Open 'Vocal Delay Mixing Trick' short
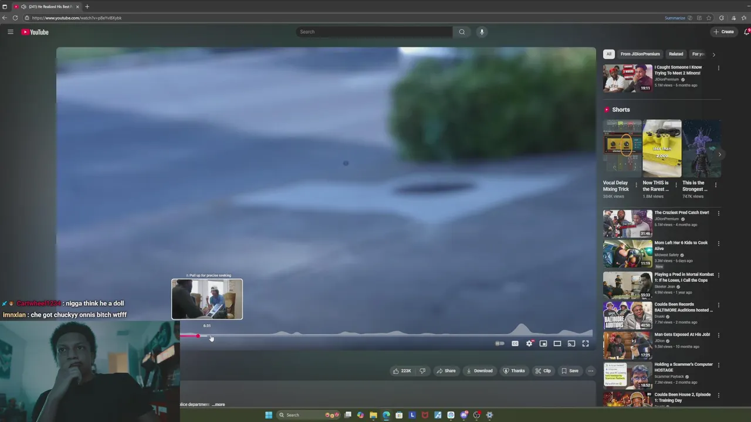The height and width of the screenshot is (422, 751). click(x=622, y=148)
